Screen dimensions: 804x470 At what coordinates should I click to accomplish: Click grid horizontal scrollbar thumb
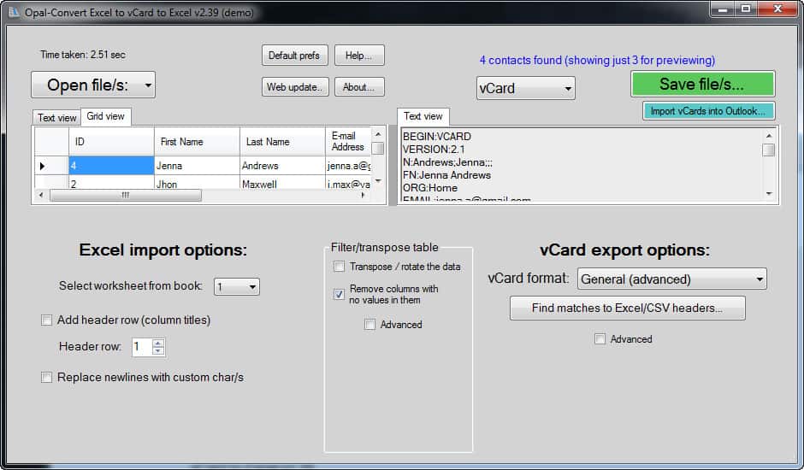click(126, 196)
